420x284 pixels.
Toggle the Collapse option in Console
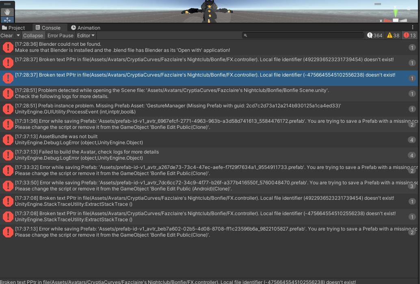click(33, 36)
